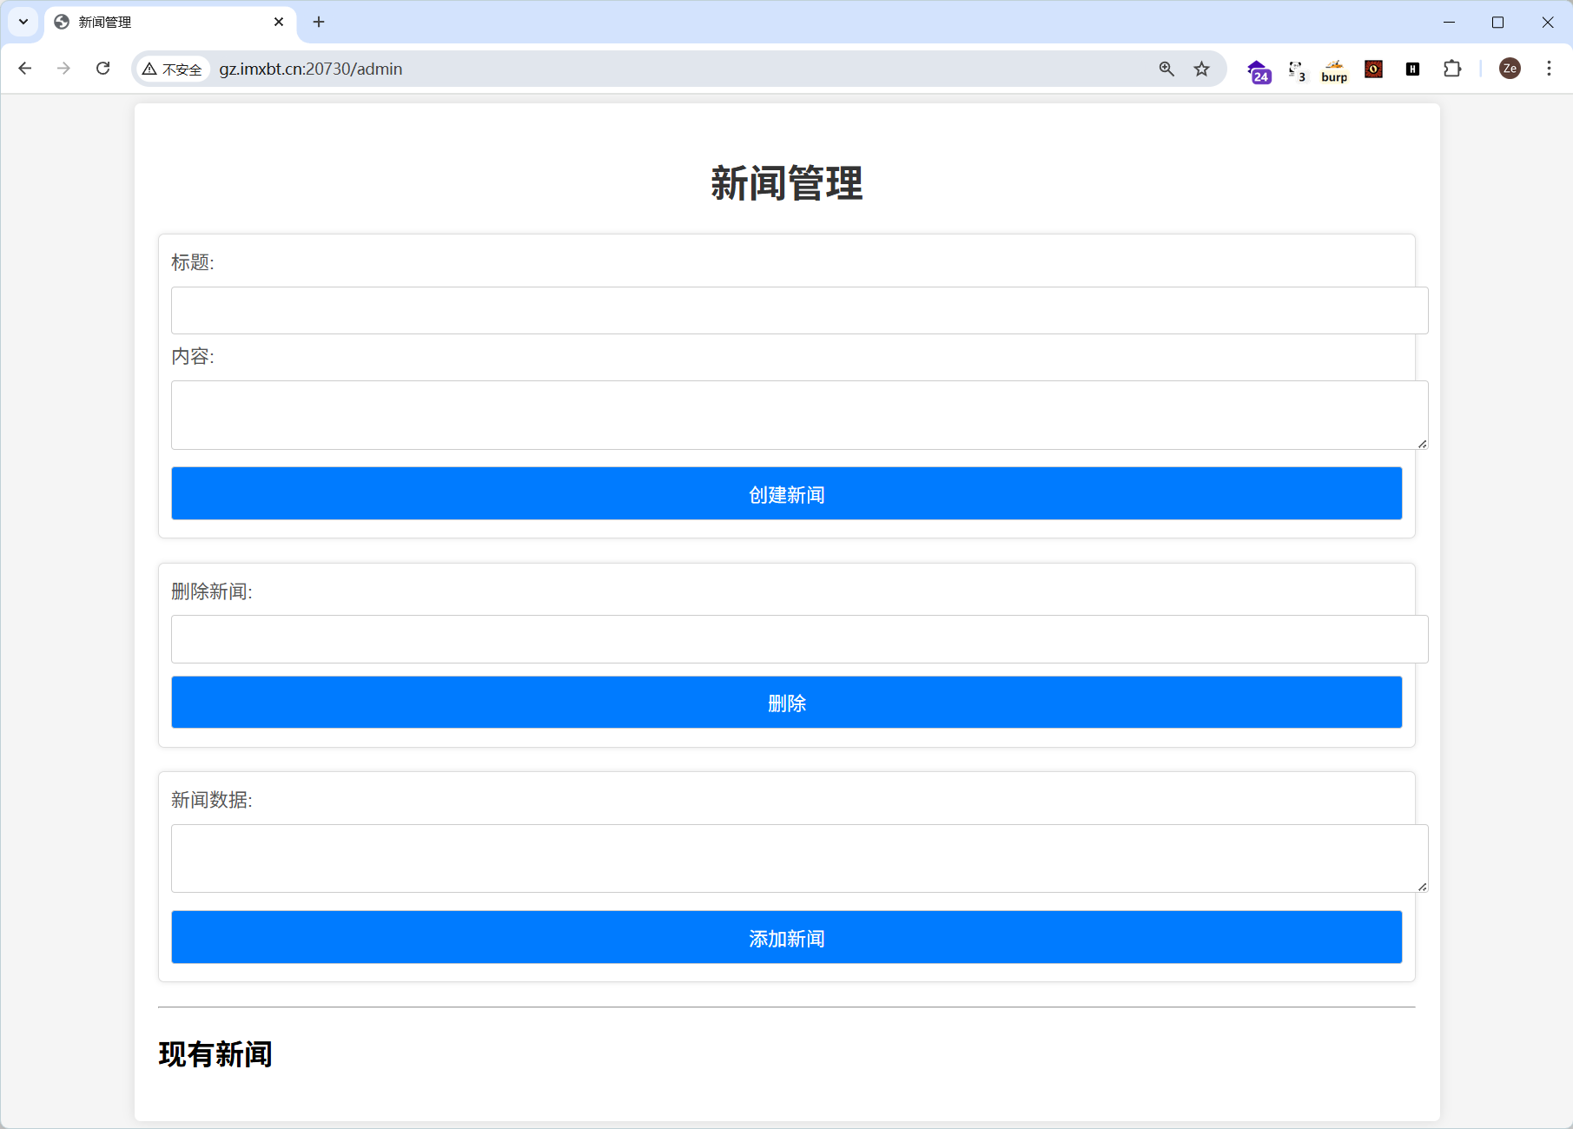
Task: Click the zoom magnifier icon in address bar
Action: (1167, 69)
